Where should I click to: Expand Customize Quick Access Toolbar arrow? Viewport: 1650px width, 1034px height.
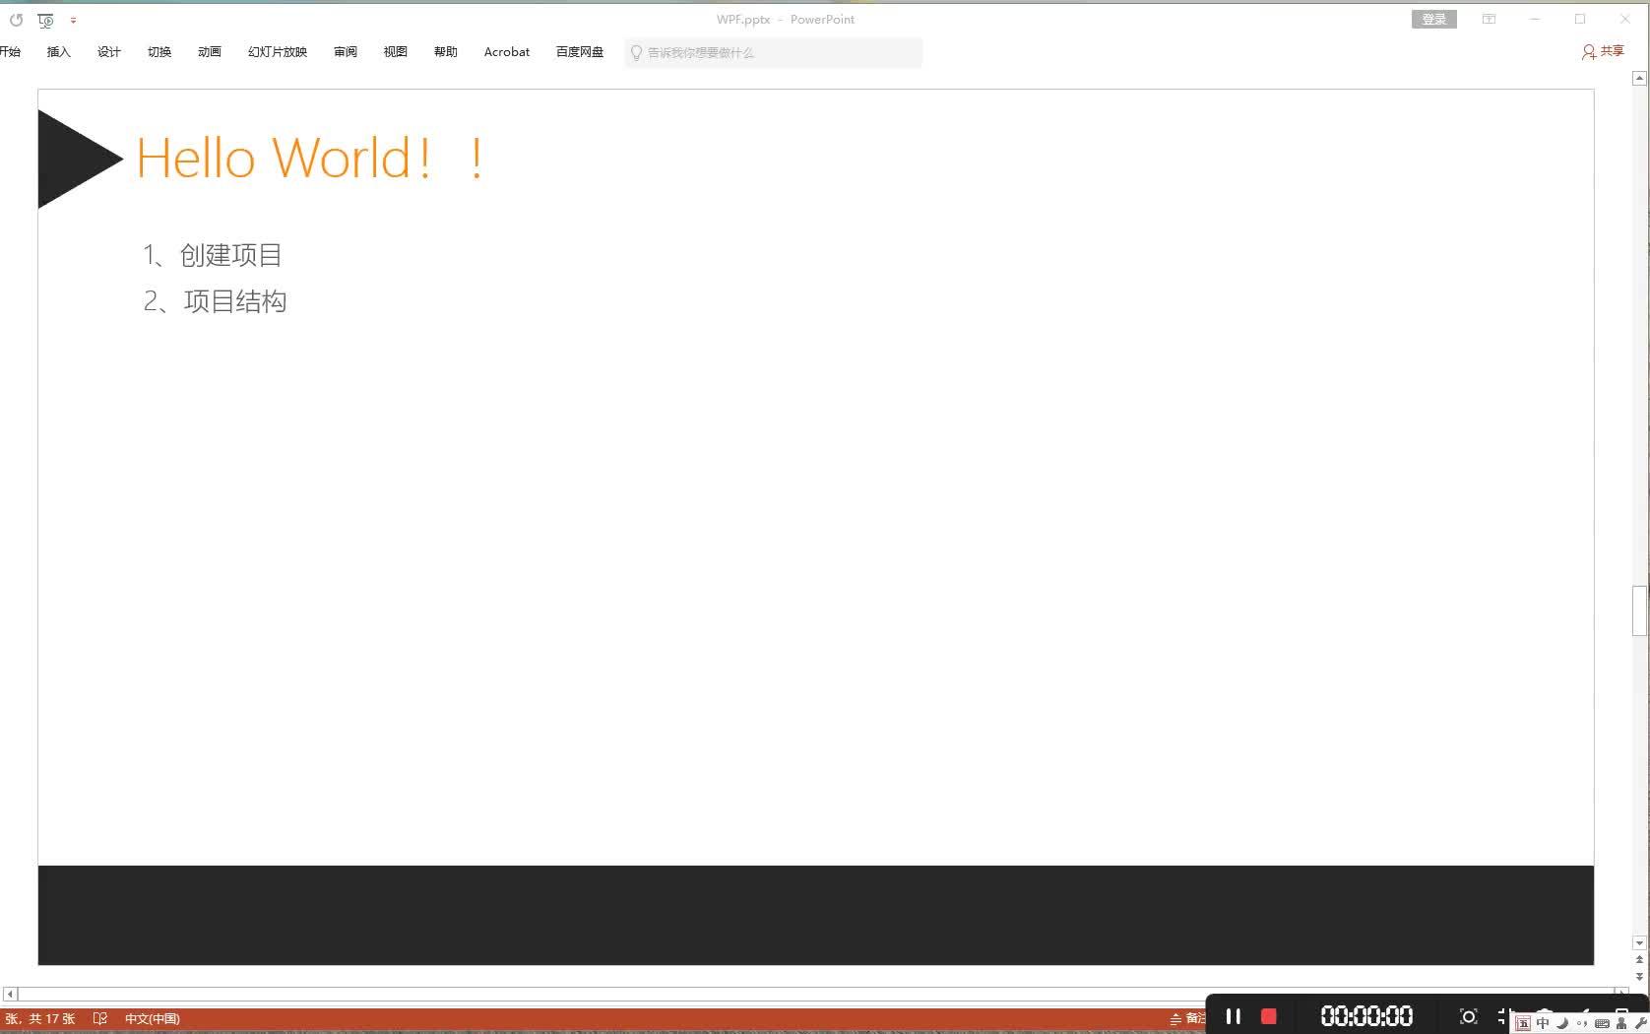tap(73, 20)
